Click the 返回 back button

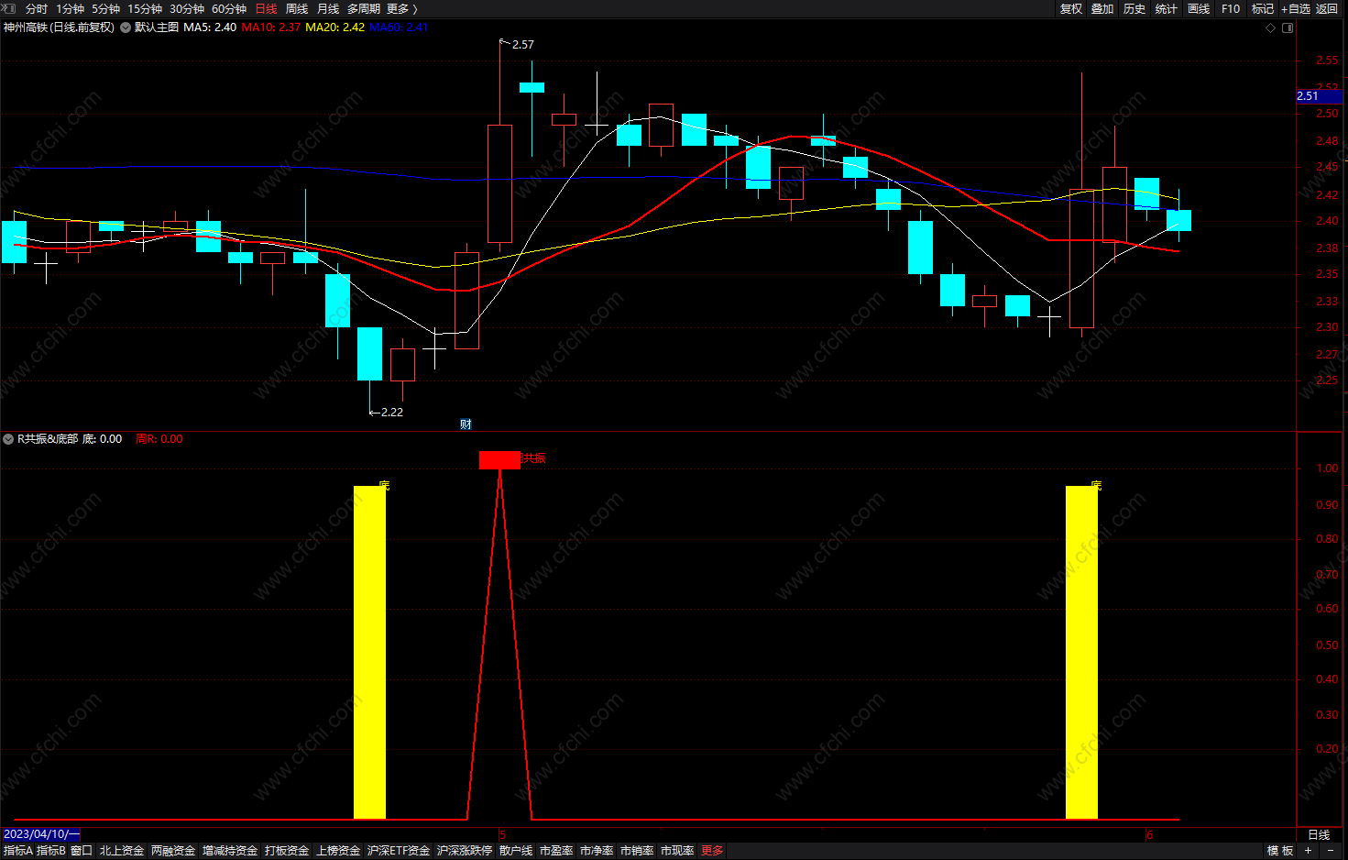[1327, 8]
